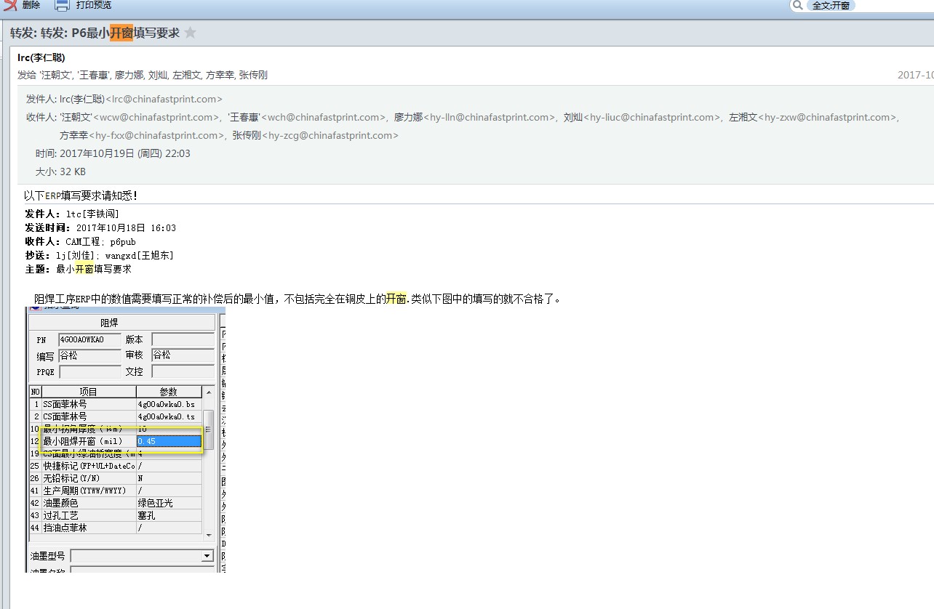Click the magnifier icon in the search box
The height and width of the screenshot is (609, 934).
tap(798, 5)
